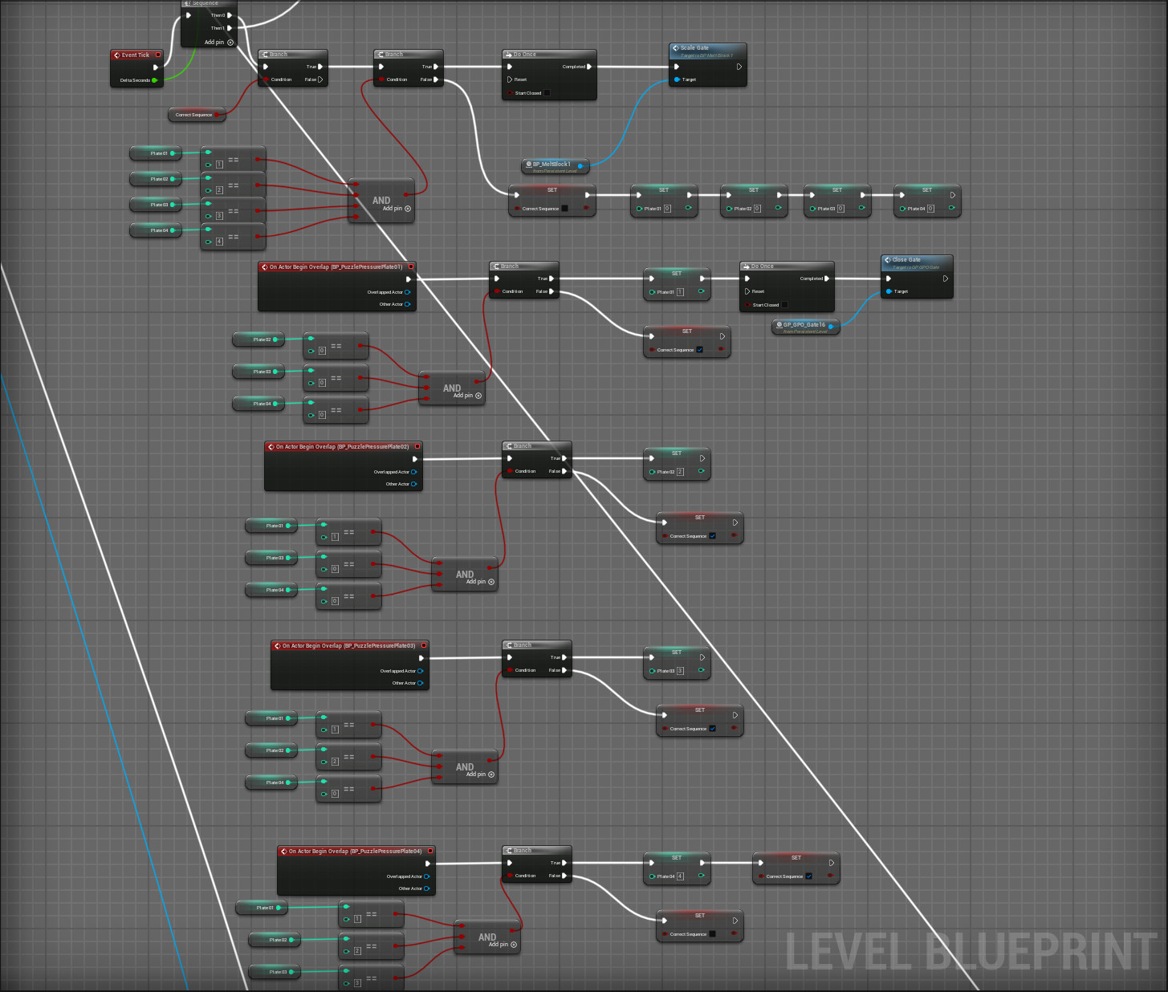Uncheck Correct Sequence on PuzzlePressurePlate02 Branch False path
This screenshot has height=992, width=1168.
(x=712, y=536)
